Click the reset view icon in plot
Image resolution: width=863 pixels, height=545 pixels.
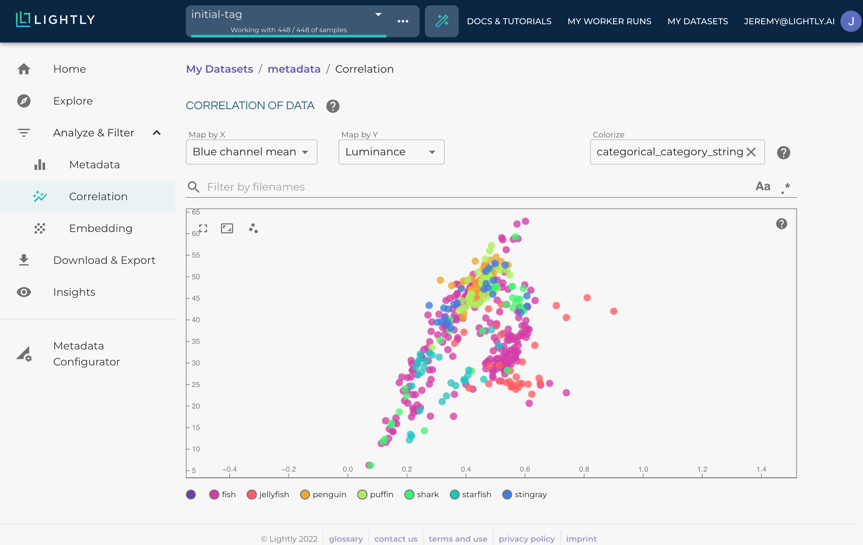(x=227, y=228)
